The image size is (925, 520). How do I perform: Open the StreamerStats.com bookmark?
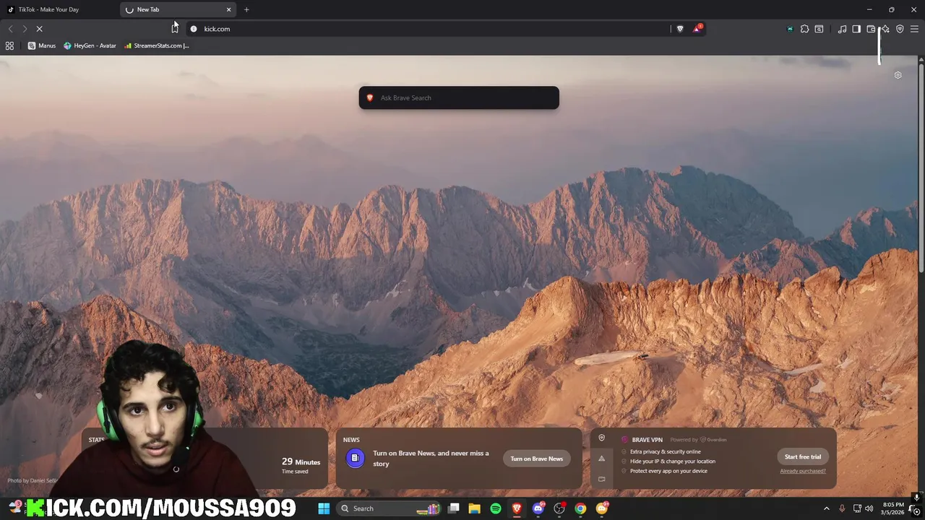pos(157,45)
